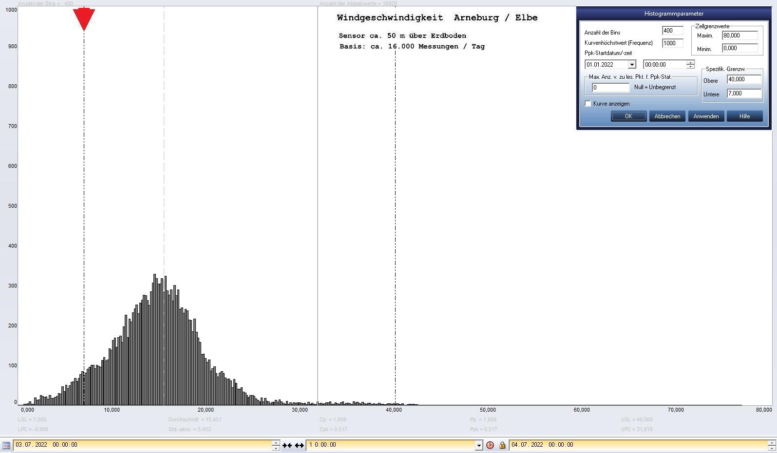777x453 pixels.
Task: Toggle the padlock lock icon in bottom bar
Action: pyautogui.click(x=502, y=445)
